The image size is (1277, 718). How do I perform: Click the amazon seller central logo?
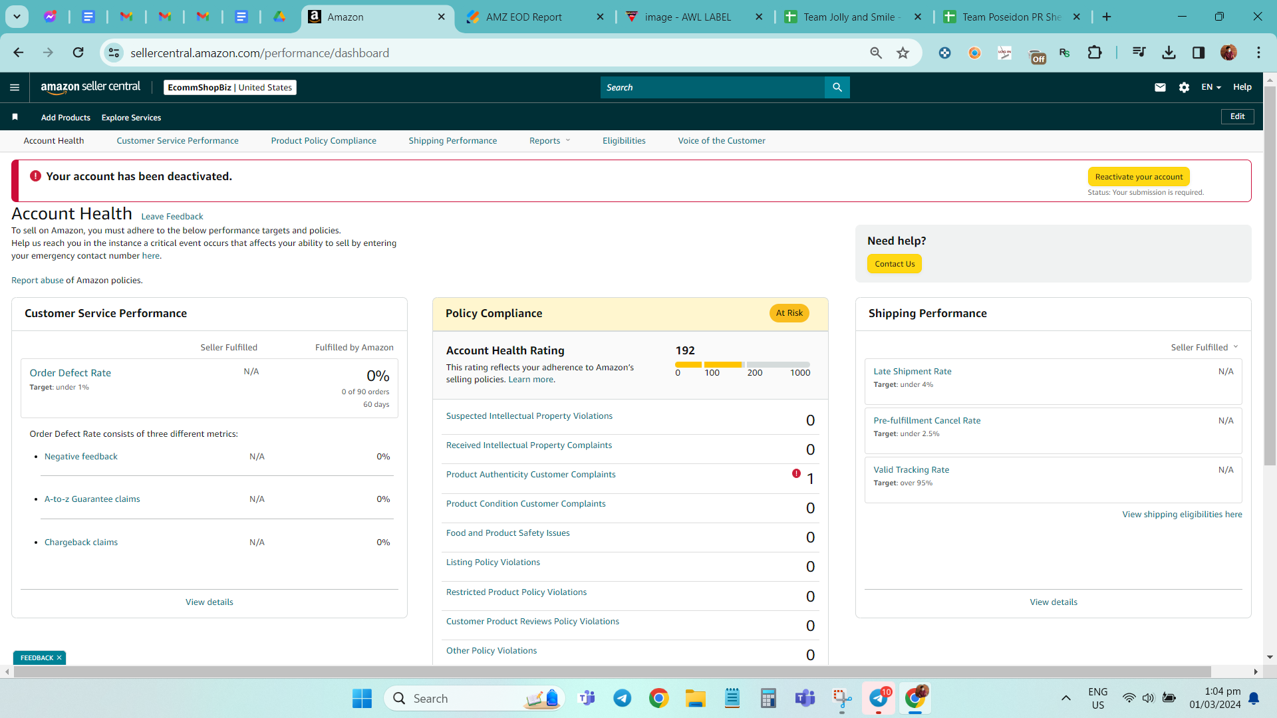tap(90, 87)
